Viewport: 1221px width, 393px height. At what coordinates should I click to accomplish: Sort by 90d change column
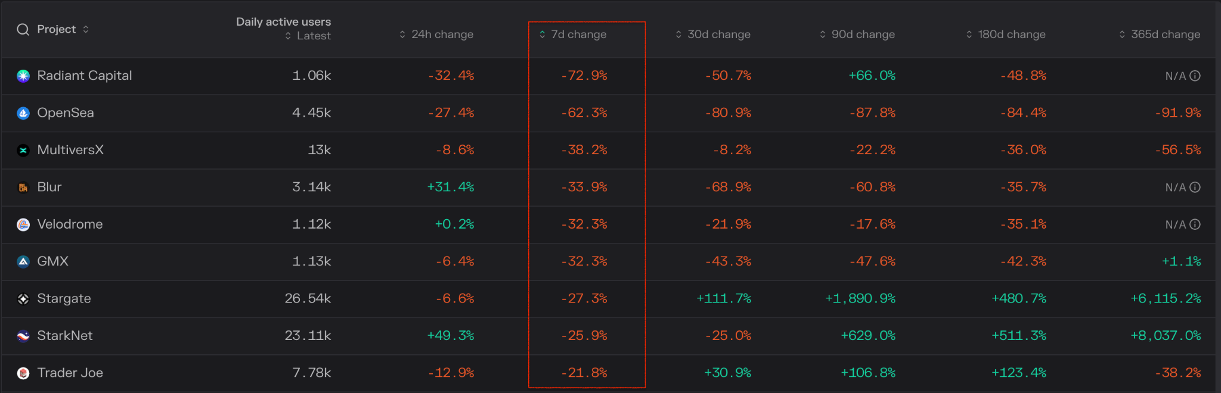click(857, 35)
